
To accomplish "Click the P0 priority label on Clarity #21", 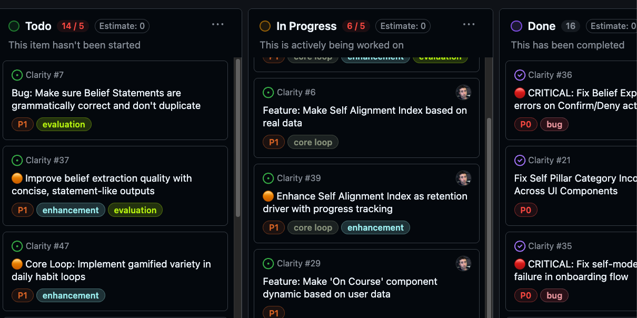I will 525,211.
